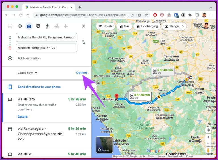This screenshot has height=160, width=218.
Task: Click install app icon in address bar
Action: [x=132, y=15]
